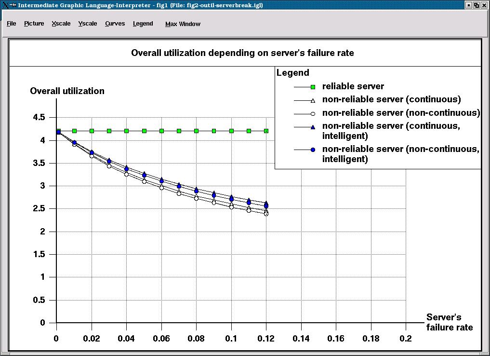Select the 'reliable server' legend label

(353, 86)
